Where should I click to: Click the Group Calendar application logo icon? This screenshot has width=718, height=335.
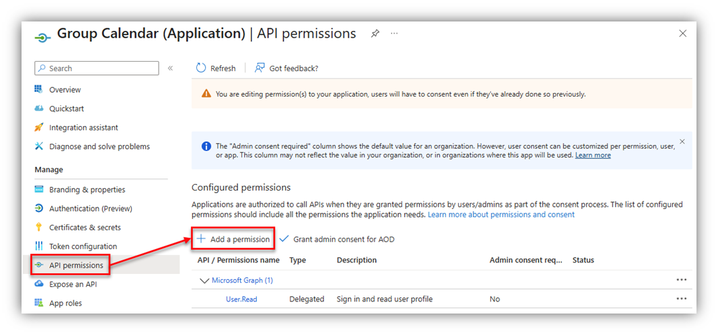pyautogui.click(x=42, y=38)
